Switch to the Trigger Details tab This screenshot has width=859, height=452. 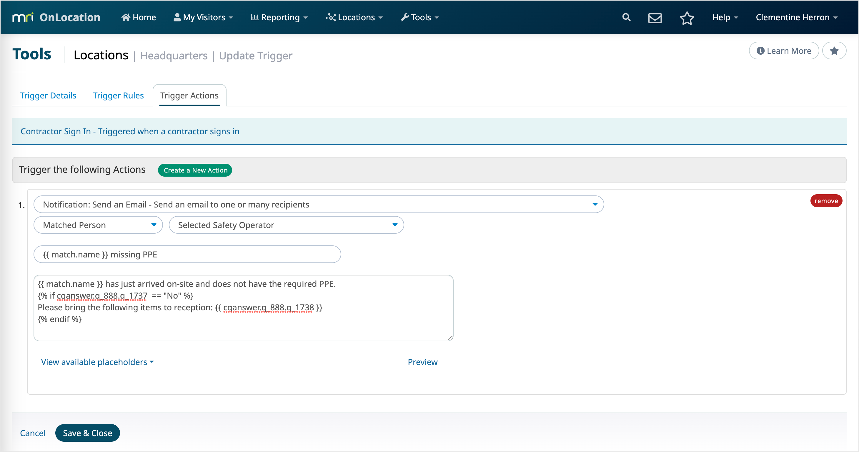[x=48, y=96]
